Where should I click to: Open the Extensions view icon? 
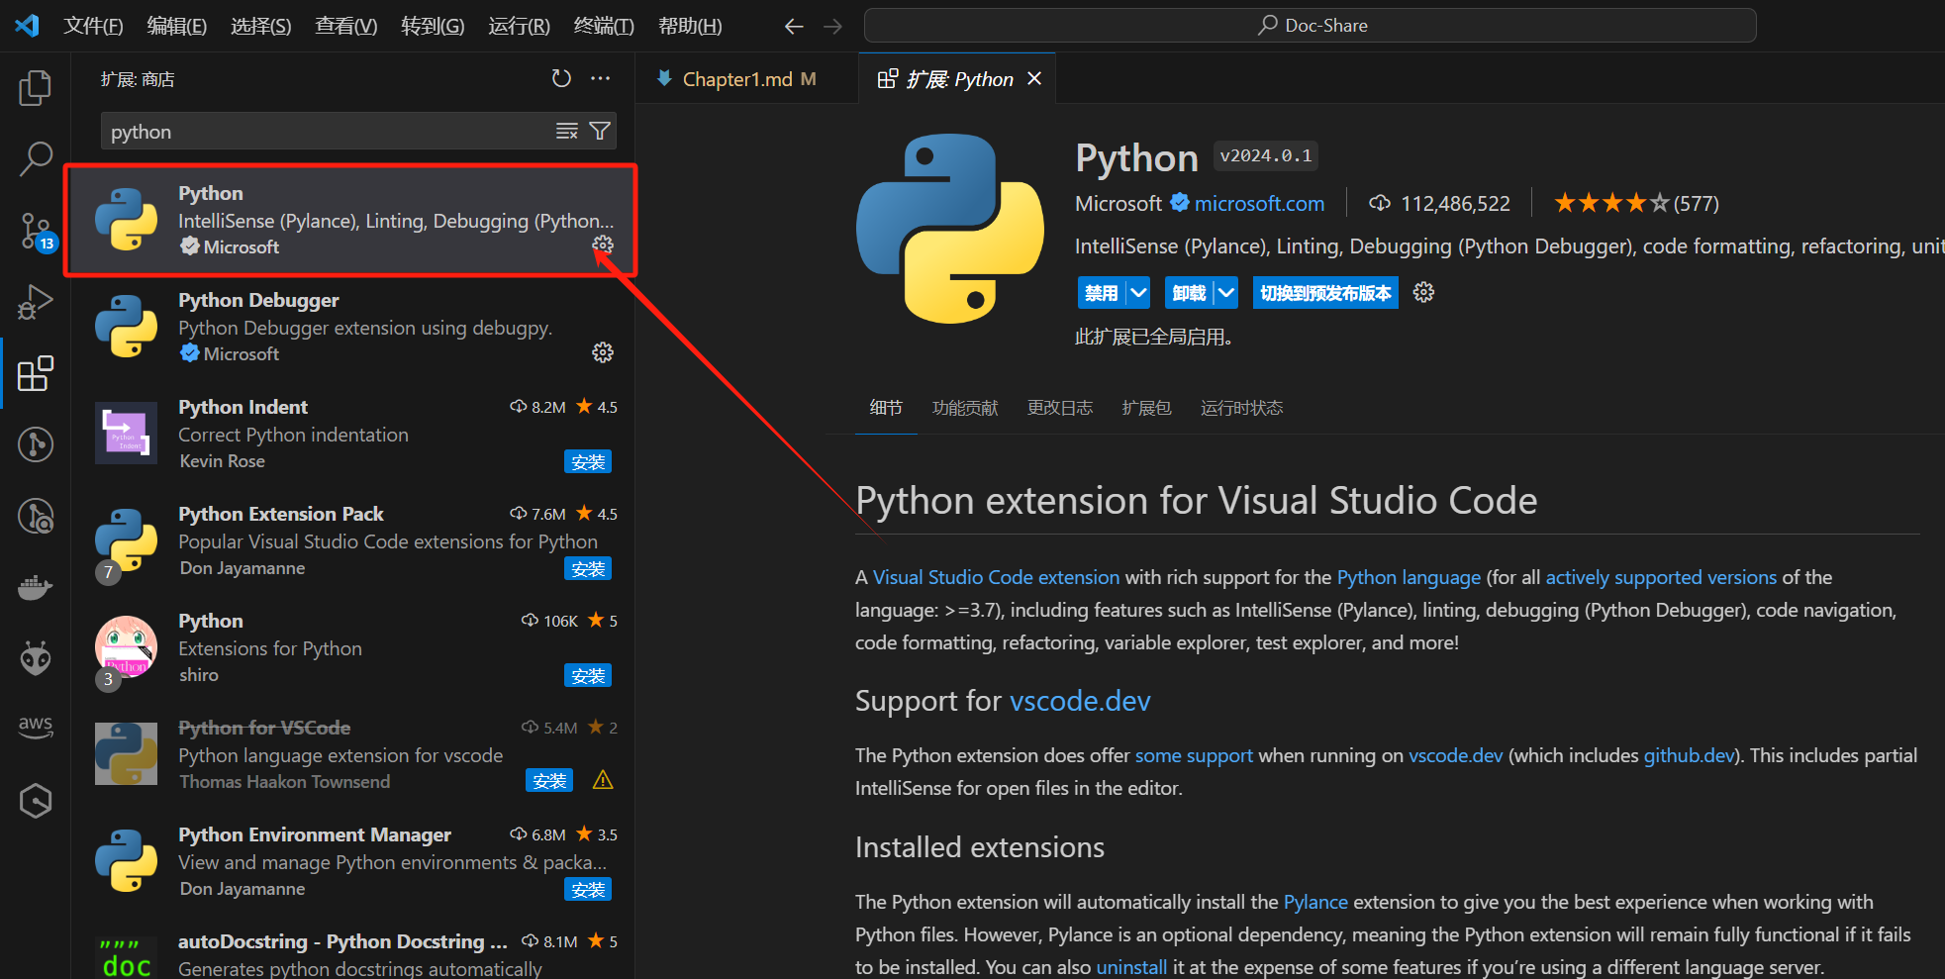click(35, 373)
